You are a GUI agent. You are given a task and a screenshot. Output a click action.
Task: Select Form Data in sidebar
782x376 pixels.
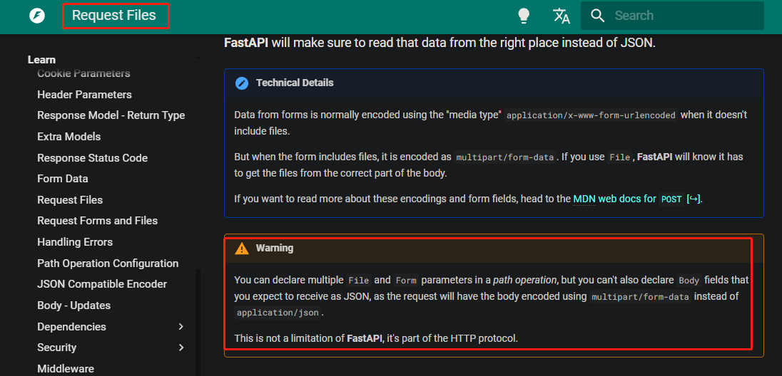tap(62, 179)
